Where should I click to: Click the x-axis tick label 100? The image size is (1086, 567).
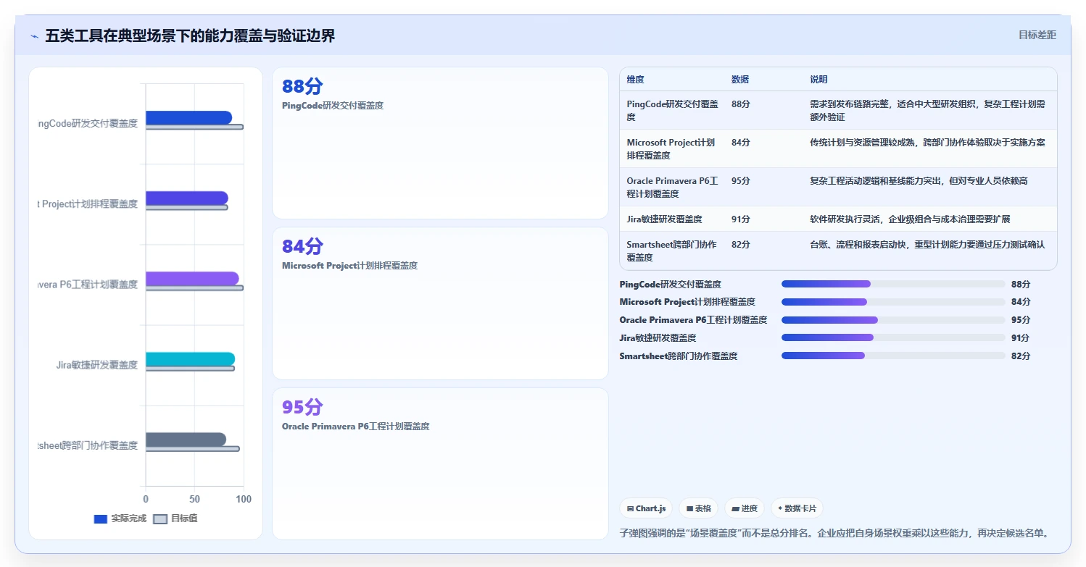click(x=244, y=500)
